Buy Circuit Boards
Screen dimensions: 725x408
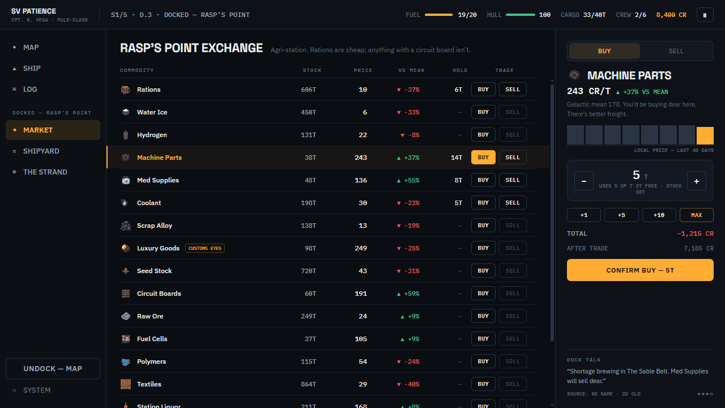point(483,294)
